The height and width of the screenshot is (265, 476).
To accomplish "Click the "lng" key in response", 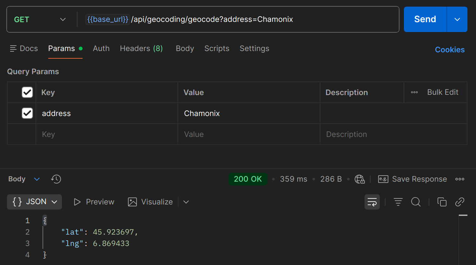I will pyautogui.click(x=72, y=243).
